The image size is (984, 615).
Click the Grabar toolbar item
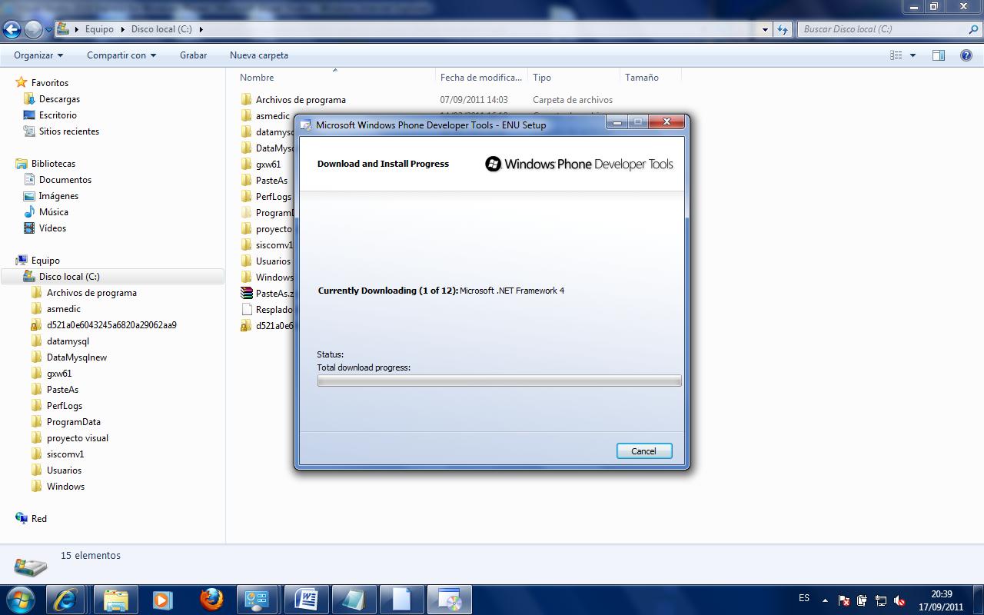[193, 55]
